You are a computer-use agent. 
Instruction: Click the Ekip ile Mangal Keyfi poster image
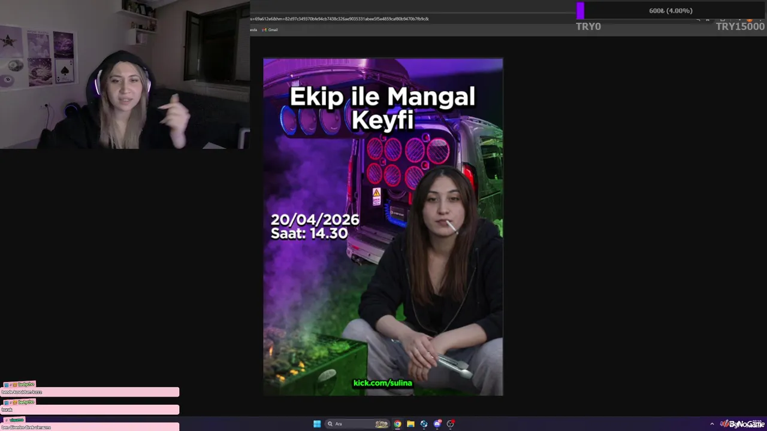tap(383, 227)
